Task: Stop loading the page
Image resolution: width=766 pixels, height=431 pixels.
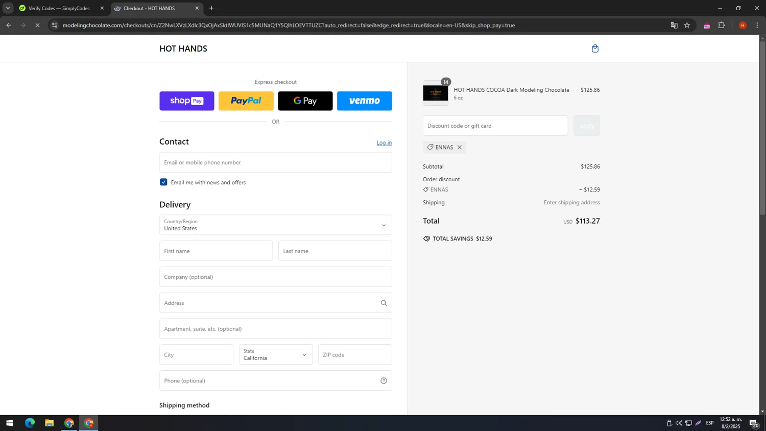Action: 37,25
